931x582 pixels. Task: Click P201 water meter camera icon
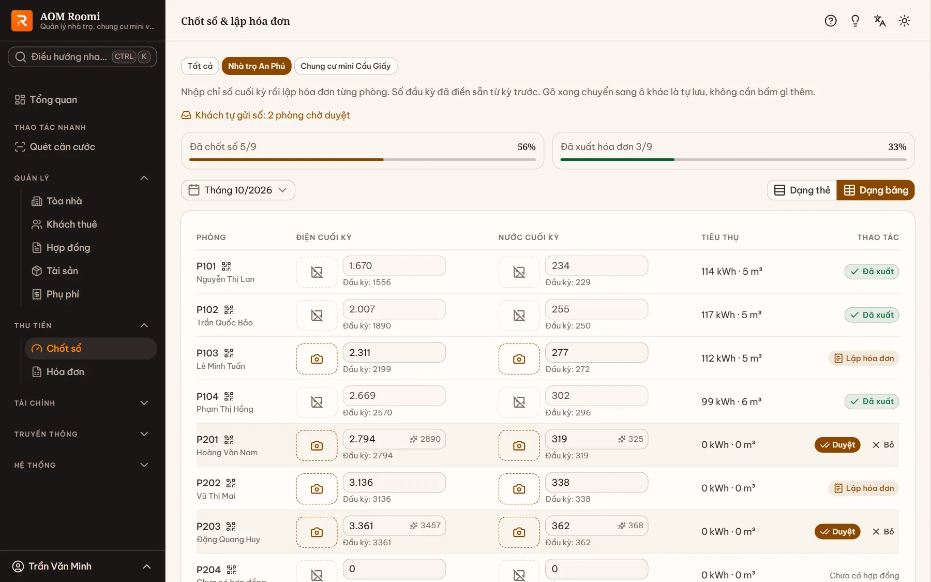(x=519, y=445)
